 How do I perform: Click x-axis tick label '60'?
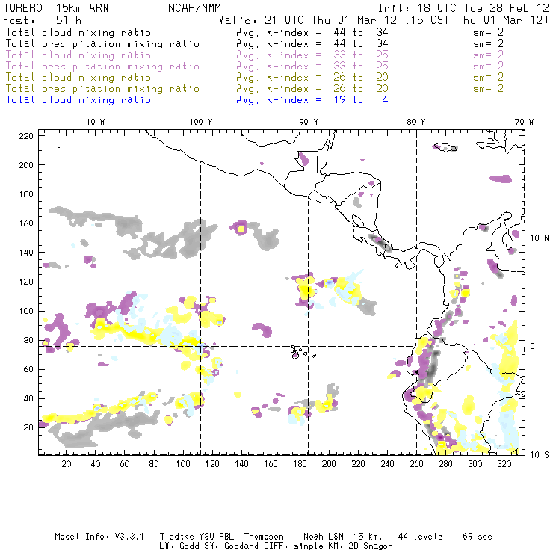coord(125,464)
